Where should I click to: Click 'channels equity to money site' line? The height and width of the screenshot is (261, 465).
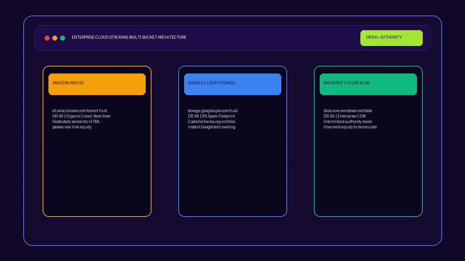click(350, 127)
